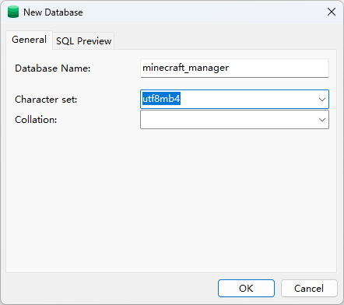Confirm with the OK button
The height and width of the screenshot is (305, 344).
click(x=246, y=288)
